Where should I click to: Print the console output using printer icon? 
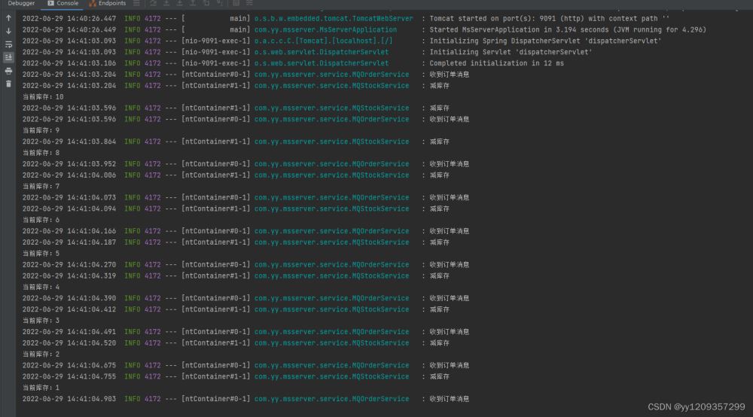pyautogui.click(x=8, y=71)
